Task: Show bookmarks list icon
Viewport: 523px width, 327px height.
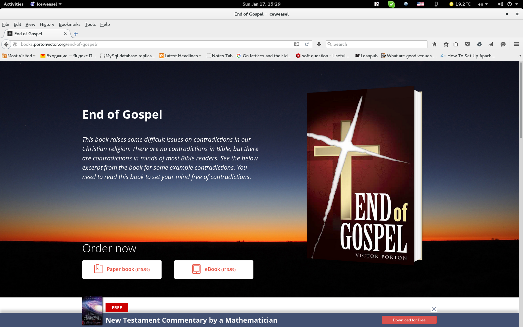Action: click(456, 44)
